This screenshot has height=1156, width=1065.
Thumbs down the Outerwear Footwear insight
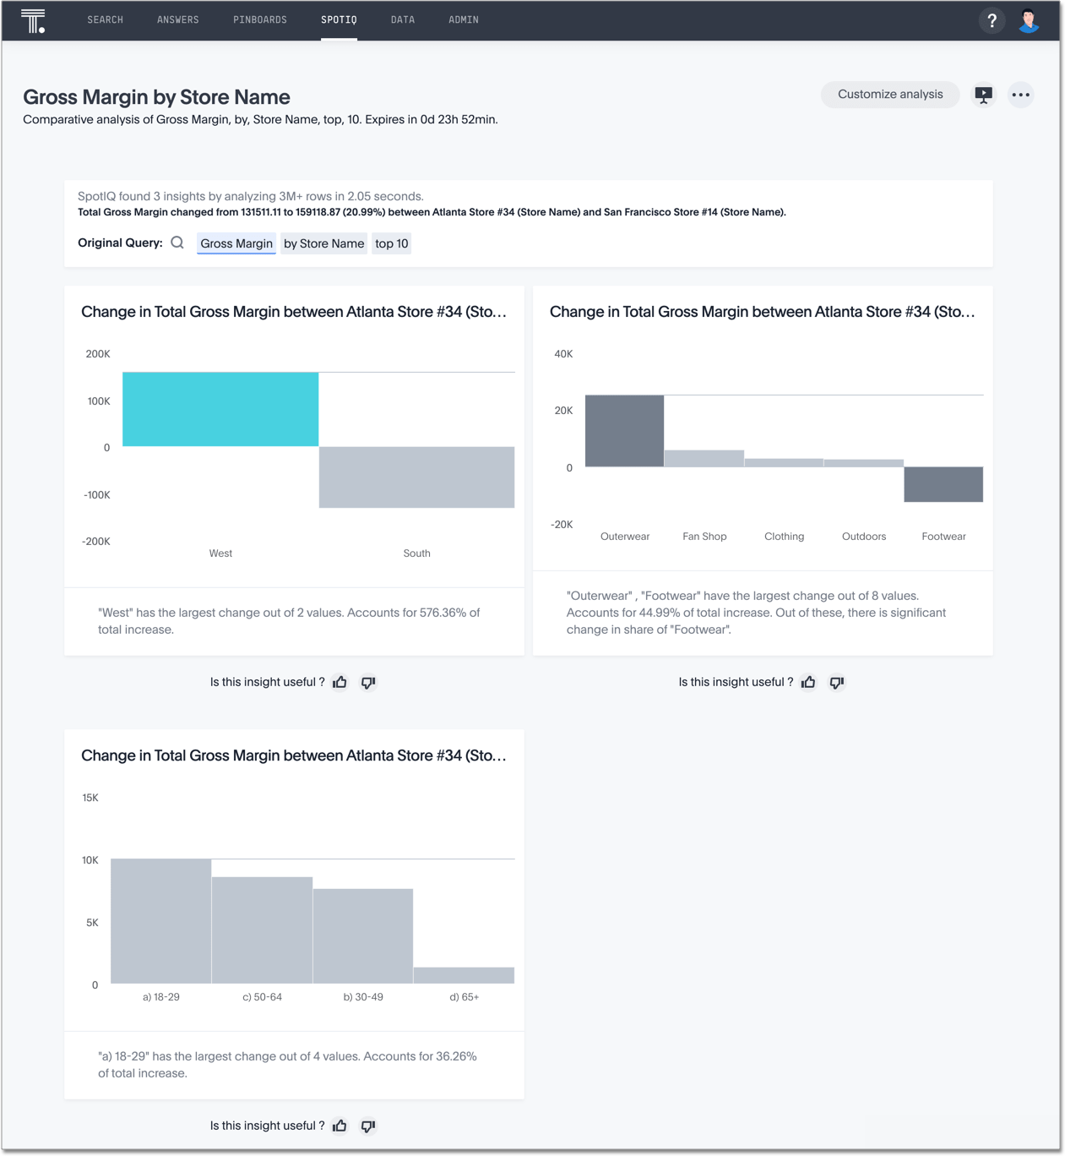pyautogui.click(x=837, y=682)
